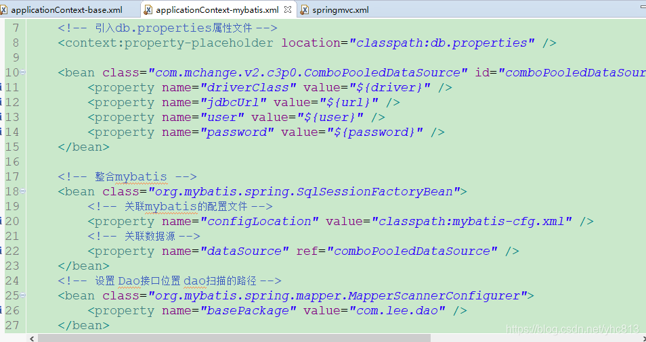The height and width of the screenshot is (342, 646).
Task: Click the classpath:mybatis-cfg.xml configLocation value
Action: click(x=475, y=221)
